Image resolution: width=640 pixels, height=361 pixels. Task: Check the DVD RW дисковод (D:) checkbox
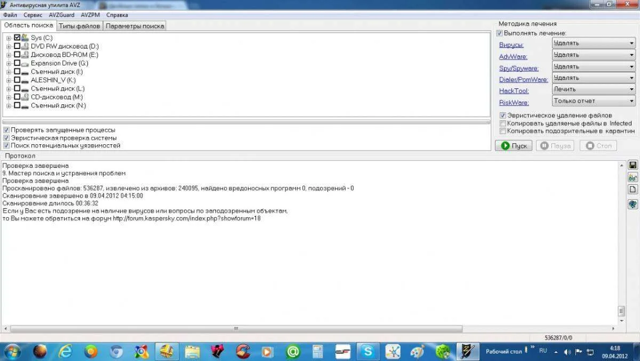pos(17,46)
